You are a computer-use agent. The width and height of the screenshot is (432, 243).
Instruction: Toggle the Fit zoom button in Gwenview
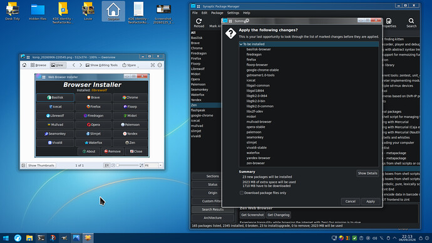tap(106, 165)
